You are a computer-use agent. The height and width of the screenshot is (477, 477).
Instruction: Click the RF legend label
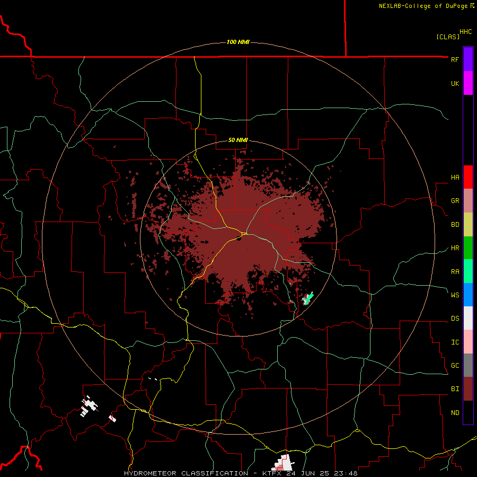point(455,59)
